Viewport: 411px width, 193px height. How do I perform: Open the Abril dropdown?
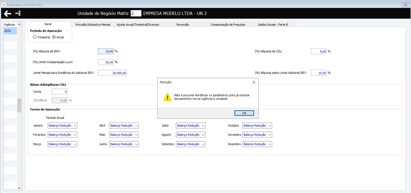pyautogui.click(x=124, y=126)
